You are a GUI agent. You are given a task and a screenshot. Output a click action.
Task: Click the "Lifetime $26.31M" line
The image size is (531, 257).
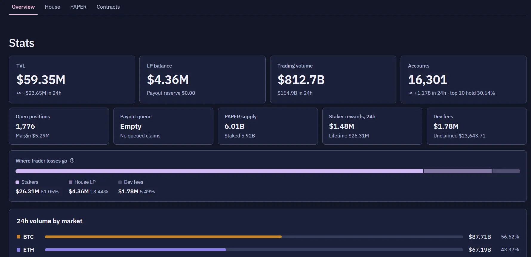(349, 136)
